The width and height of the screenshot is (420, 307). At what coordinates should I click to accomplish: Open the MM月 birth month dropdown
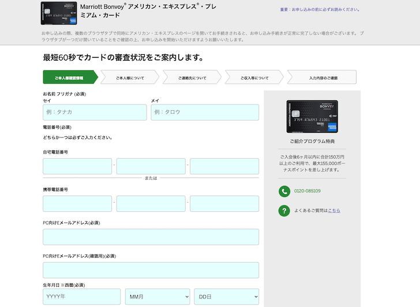(x=157, y=297)
